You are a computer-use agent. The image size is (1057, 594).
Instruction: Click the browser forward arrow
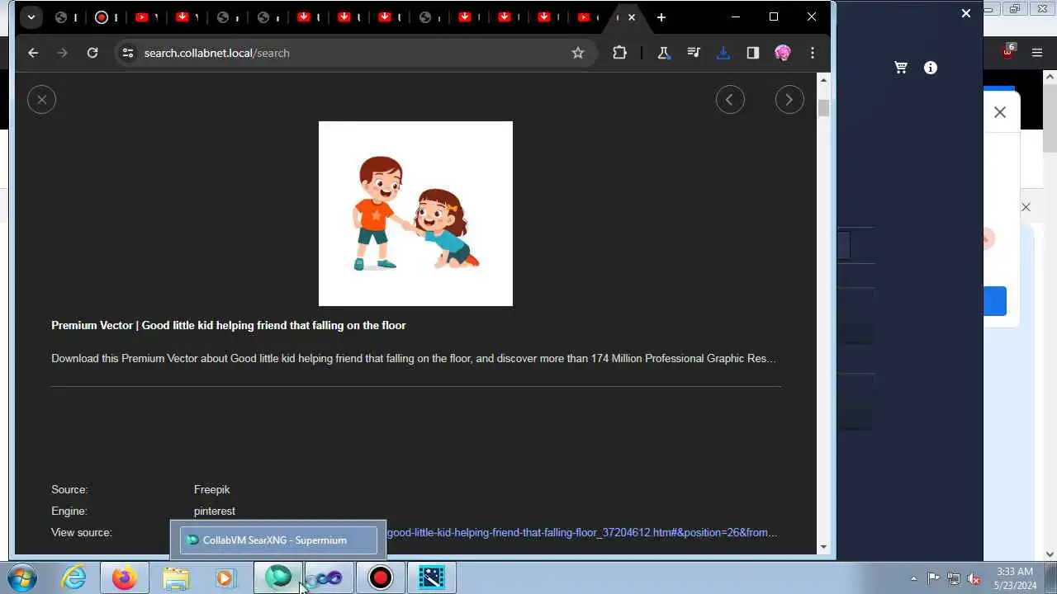point(63,53)
